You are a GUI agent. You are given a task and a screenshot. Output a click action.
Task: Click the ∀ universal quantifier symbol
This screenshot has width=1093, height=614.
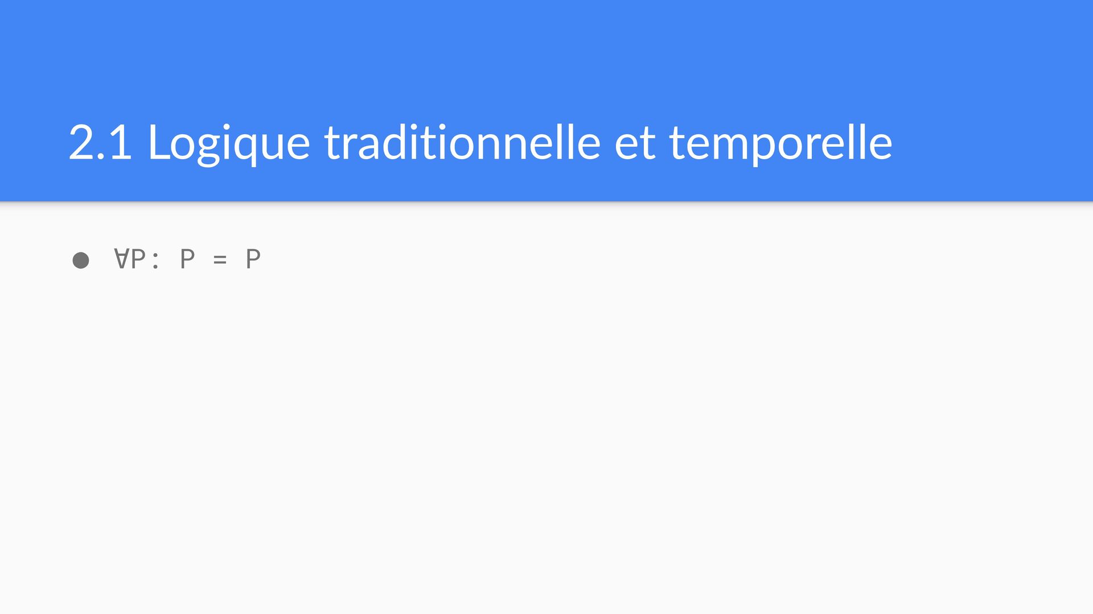click(x=121, y=259)
